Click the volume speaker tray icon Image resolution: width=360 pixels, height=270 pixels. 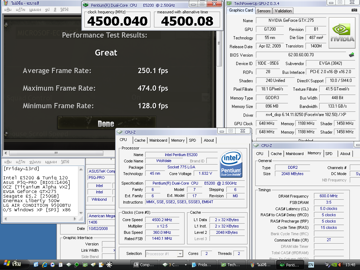pyautogui.click(x=340, y=265)
